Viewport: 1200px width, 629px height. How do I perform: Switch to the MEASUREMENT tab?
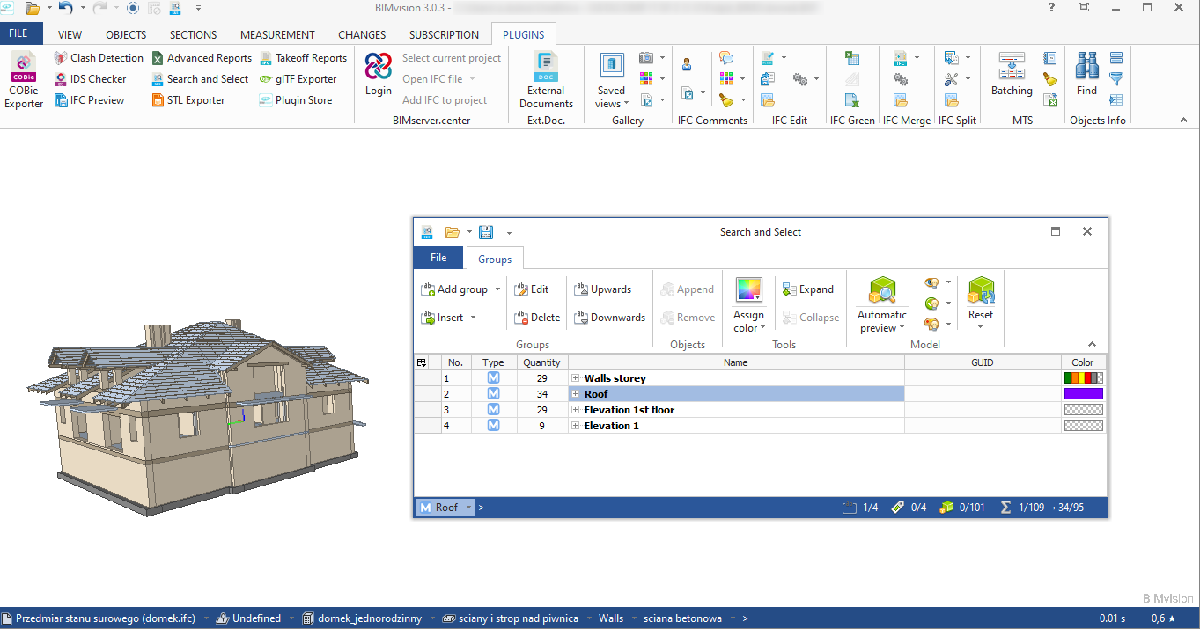pos(277,35)
